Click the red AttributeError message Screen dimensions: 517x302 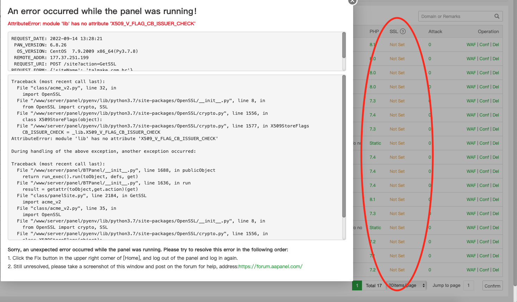(101, 24)
